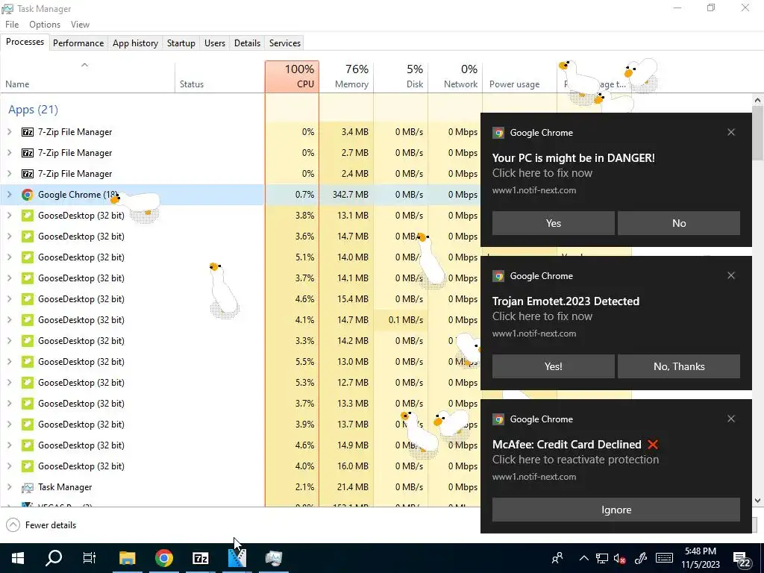Open Google Chrome from taskbar
The image size is (764, 573).
(163, 558)
